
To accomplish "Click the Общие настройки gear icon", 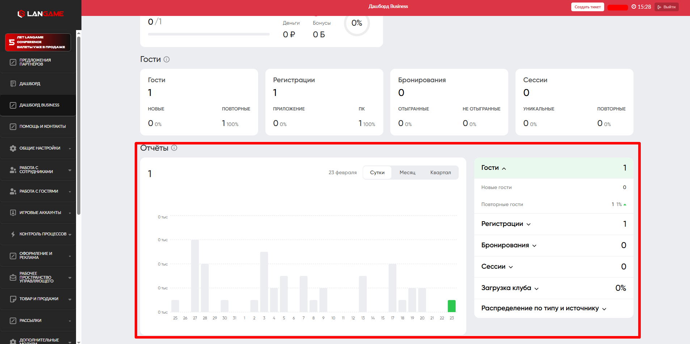I will pyautogui.click(x=13, y=148).
